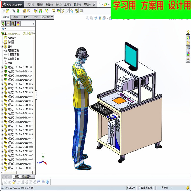Insert a Bill of Materials
This screenshot has width=191, height=191.
point(58,11)
